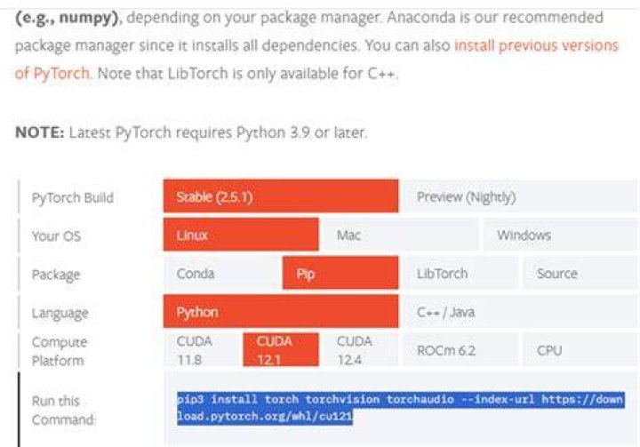Select CUDA 11.8 compute platform

tap(201, 350)
